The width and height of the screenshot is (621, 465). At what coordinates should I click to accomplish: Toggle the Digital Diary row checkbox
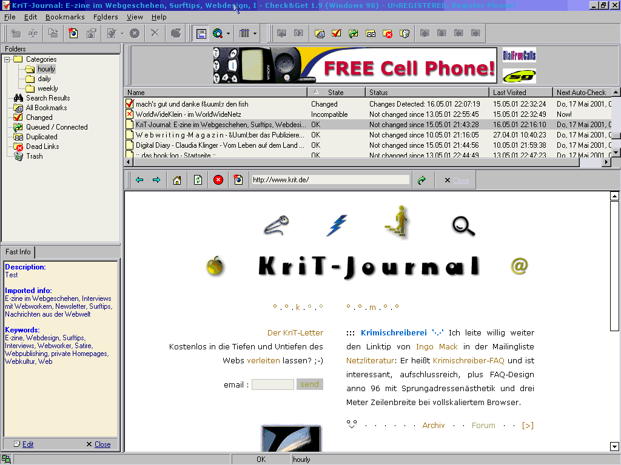tap(130, 145)
